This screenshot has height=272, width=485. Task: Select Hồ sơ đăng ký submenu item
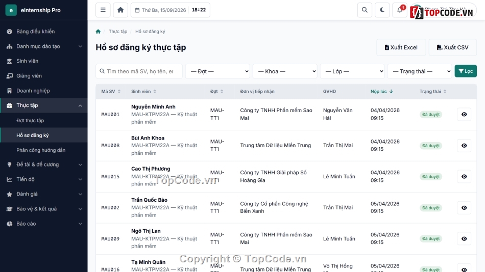[43, 135]
